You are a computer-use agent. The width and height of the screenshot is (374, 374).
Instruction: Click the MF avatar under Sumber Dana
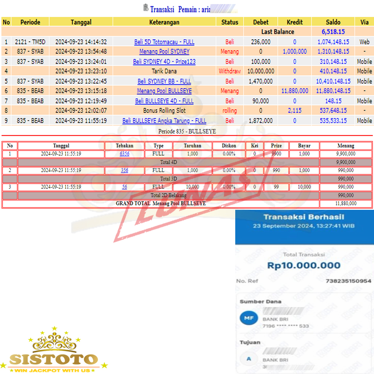[248, 318]
